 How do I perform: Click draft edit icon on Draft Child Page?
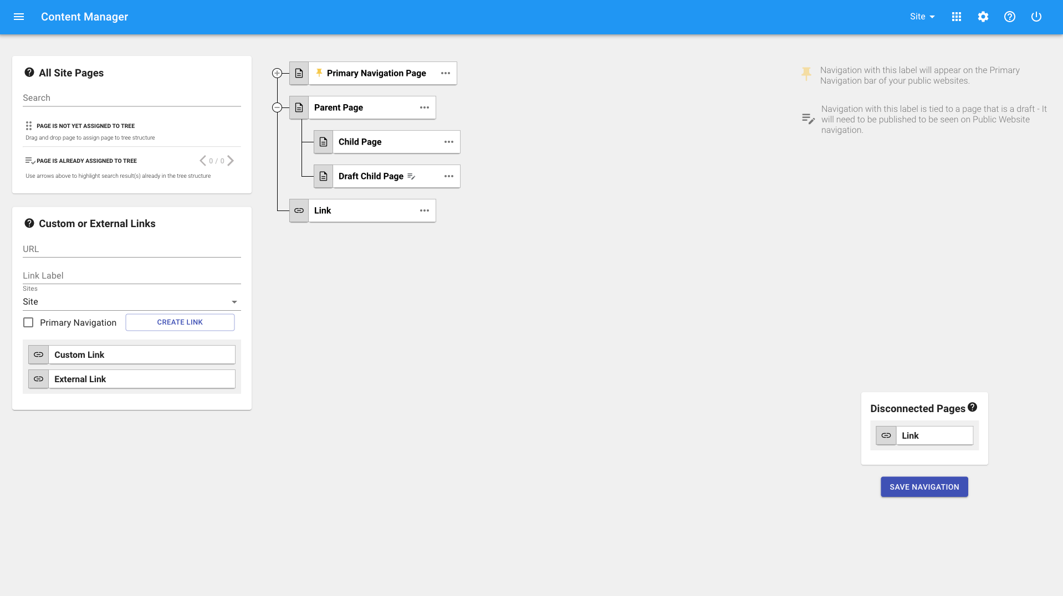[411, 176]
